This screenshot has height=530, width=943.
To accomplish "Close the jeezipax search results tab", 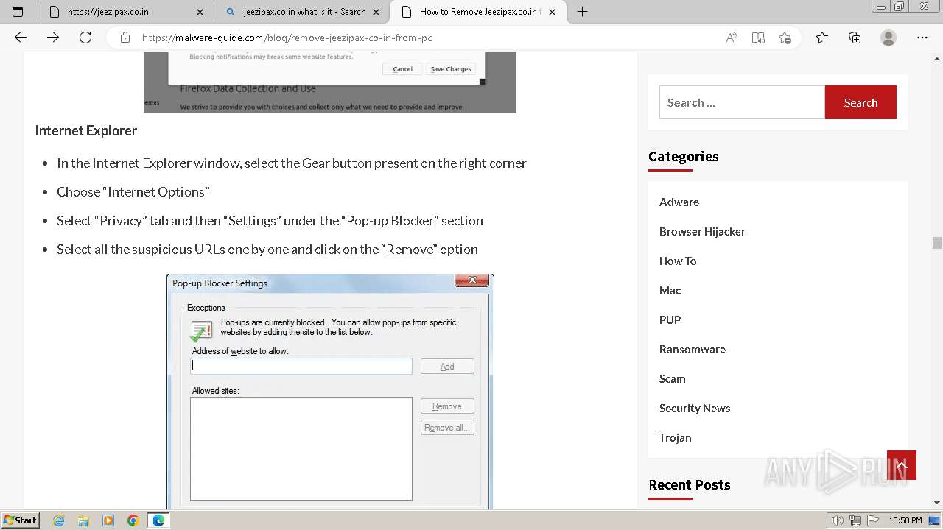I will [x=376, y=12].
